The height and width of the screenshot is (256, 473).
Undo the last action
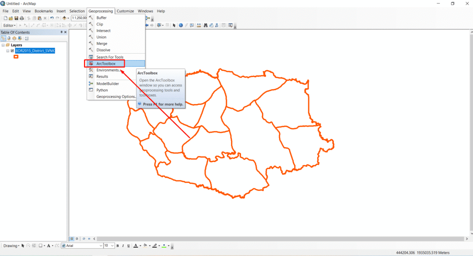pyautogui.click(x=52, y=18)
